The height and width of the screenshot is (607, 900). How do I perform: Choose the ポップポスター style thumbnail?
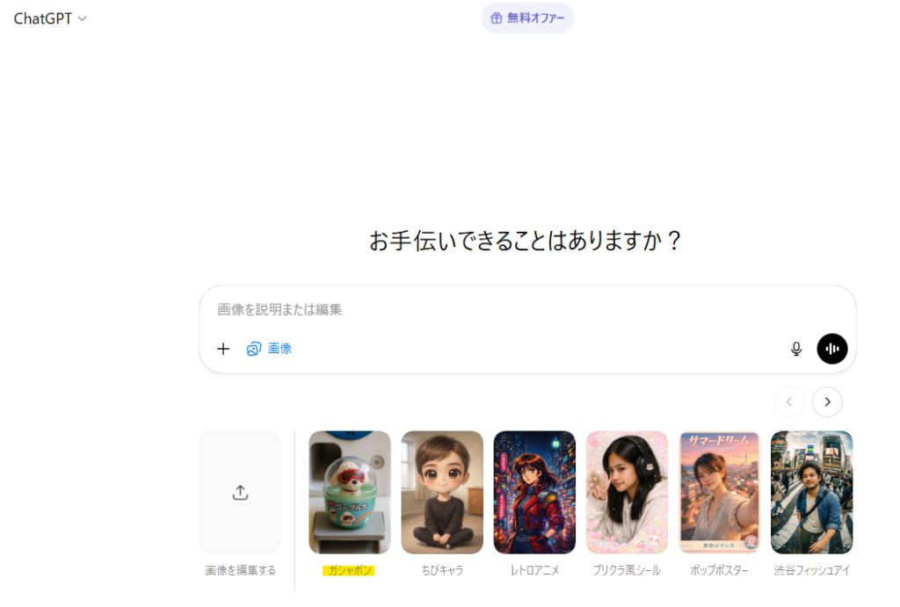(719, 492)
